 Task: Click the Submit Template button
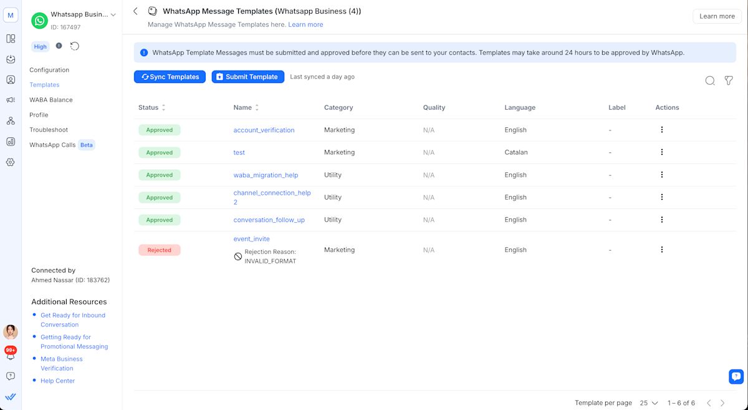(247, 76)
